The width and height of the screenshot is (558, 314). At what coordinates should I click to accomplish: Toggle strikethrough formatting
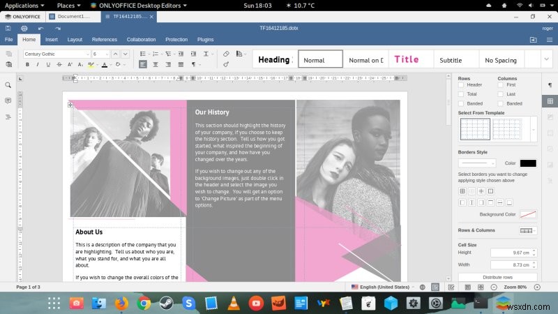(x=59, y=64)
